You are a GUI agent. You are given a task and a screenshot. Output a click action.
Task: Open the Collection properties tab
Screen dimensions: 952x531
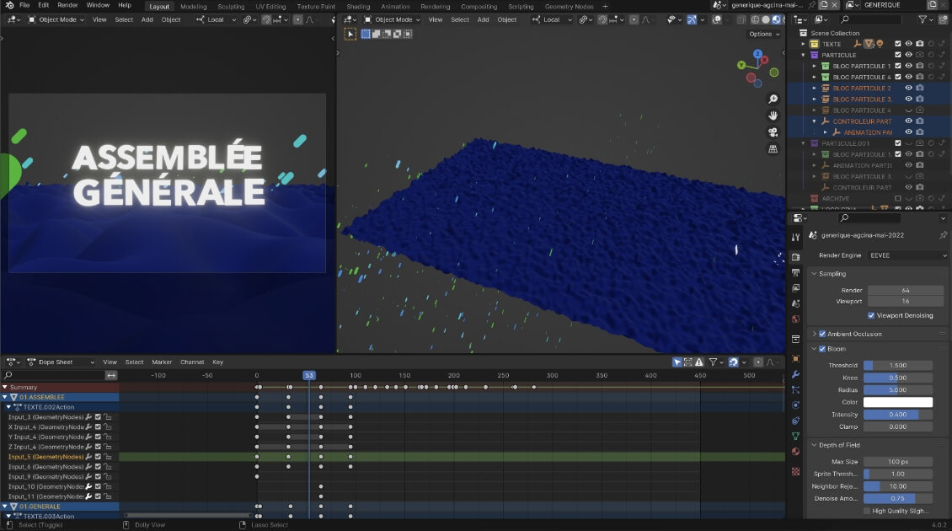click(x=795, y=339)
